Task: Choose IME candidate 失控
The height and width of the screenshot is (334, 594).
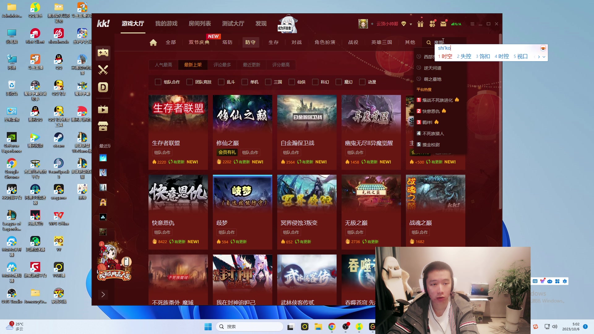Action: pos(464,56)
